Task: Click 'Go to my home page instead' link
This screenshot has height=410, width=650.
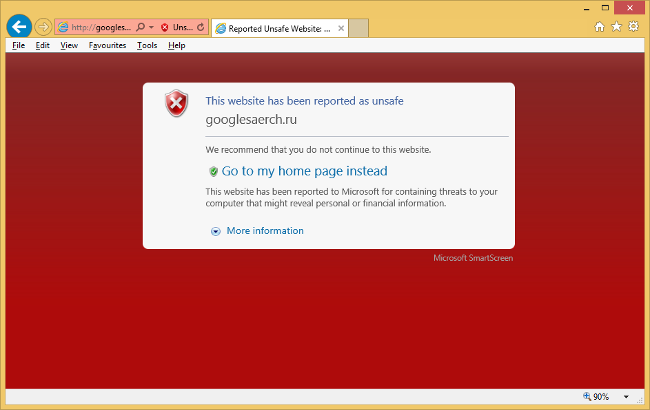Action: click(x=304, y=171)
